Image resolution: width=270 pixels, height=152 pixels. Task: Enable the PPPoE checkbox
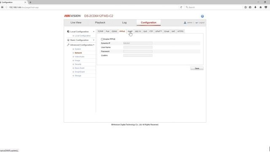(x=102, y=39)
